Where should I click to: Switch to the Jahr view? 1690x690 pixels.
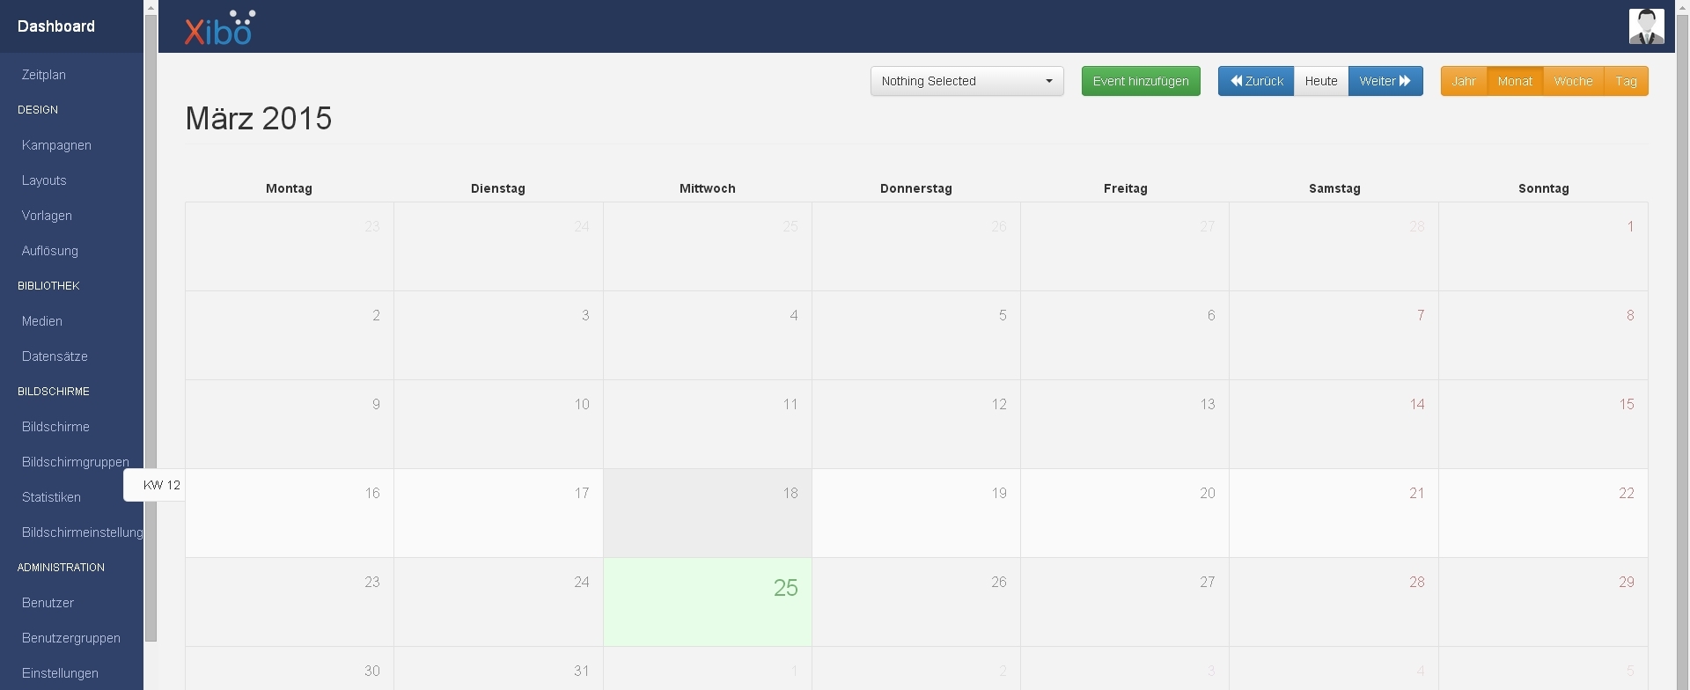point(1463,81)
